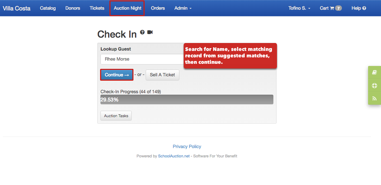Click the check-in progress bar
The height and width of the screenshot is (185, 381).
[x=187, y=100]
